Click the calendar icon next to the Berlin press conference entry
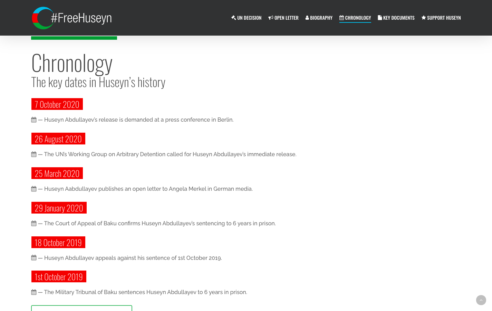492x311 pixels. coord(33,120)
